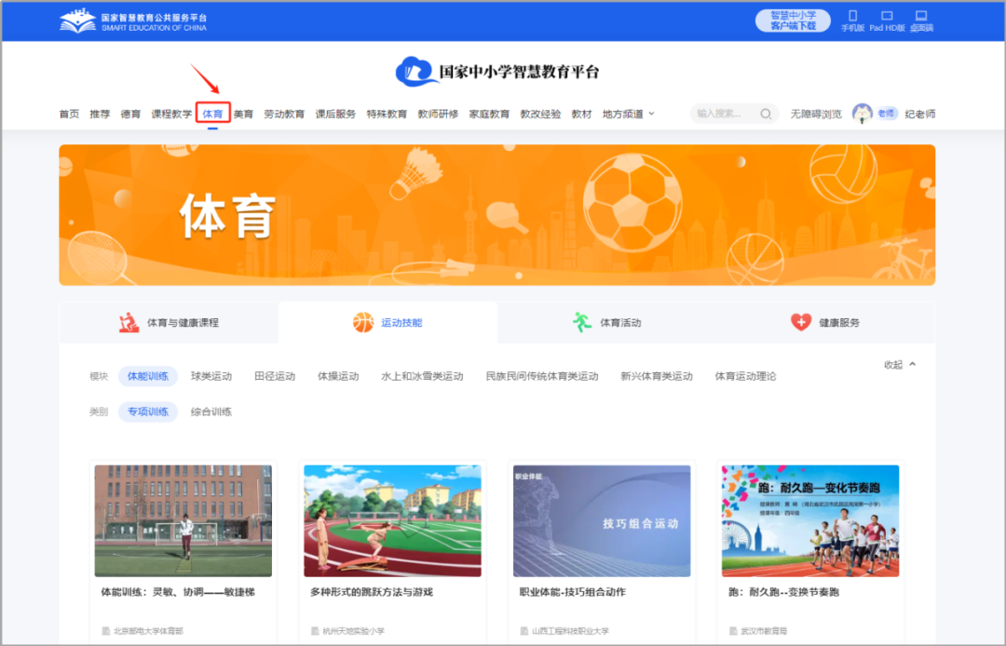The width and height of the screenshot is (1006, 646).
Task: Click the 智慧中小学客户端下载 button
Action: coord(793,19)
